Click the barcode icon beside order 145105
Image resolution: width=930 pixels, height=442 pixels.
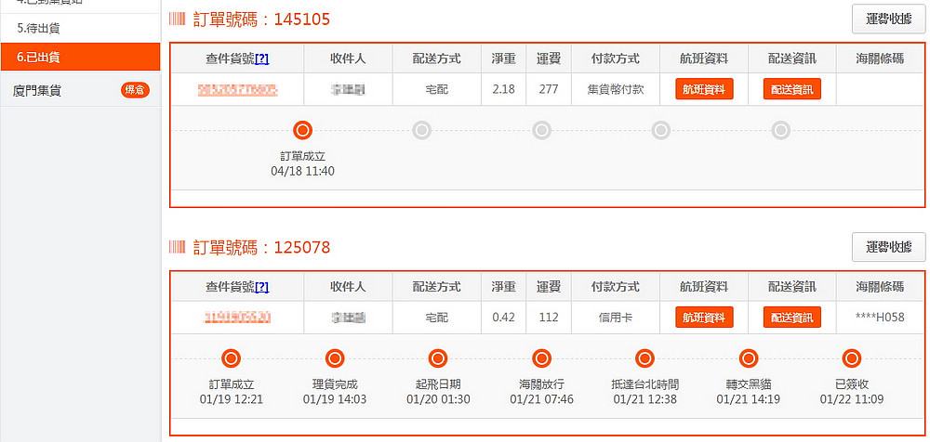(177, 19)
